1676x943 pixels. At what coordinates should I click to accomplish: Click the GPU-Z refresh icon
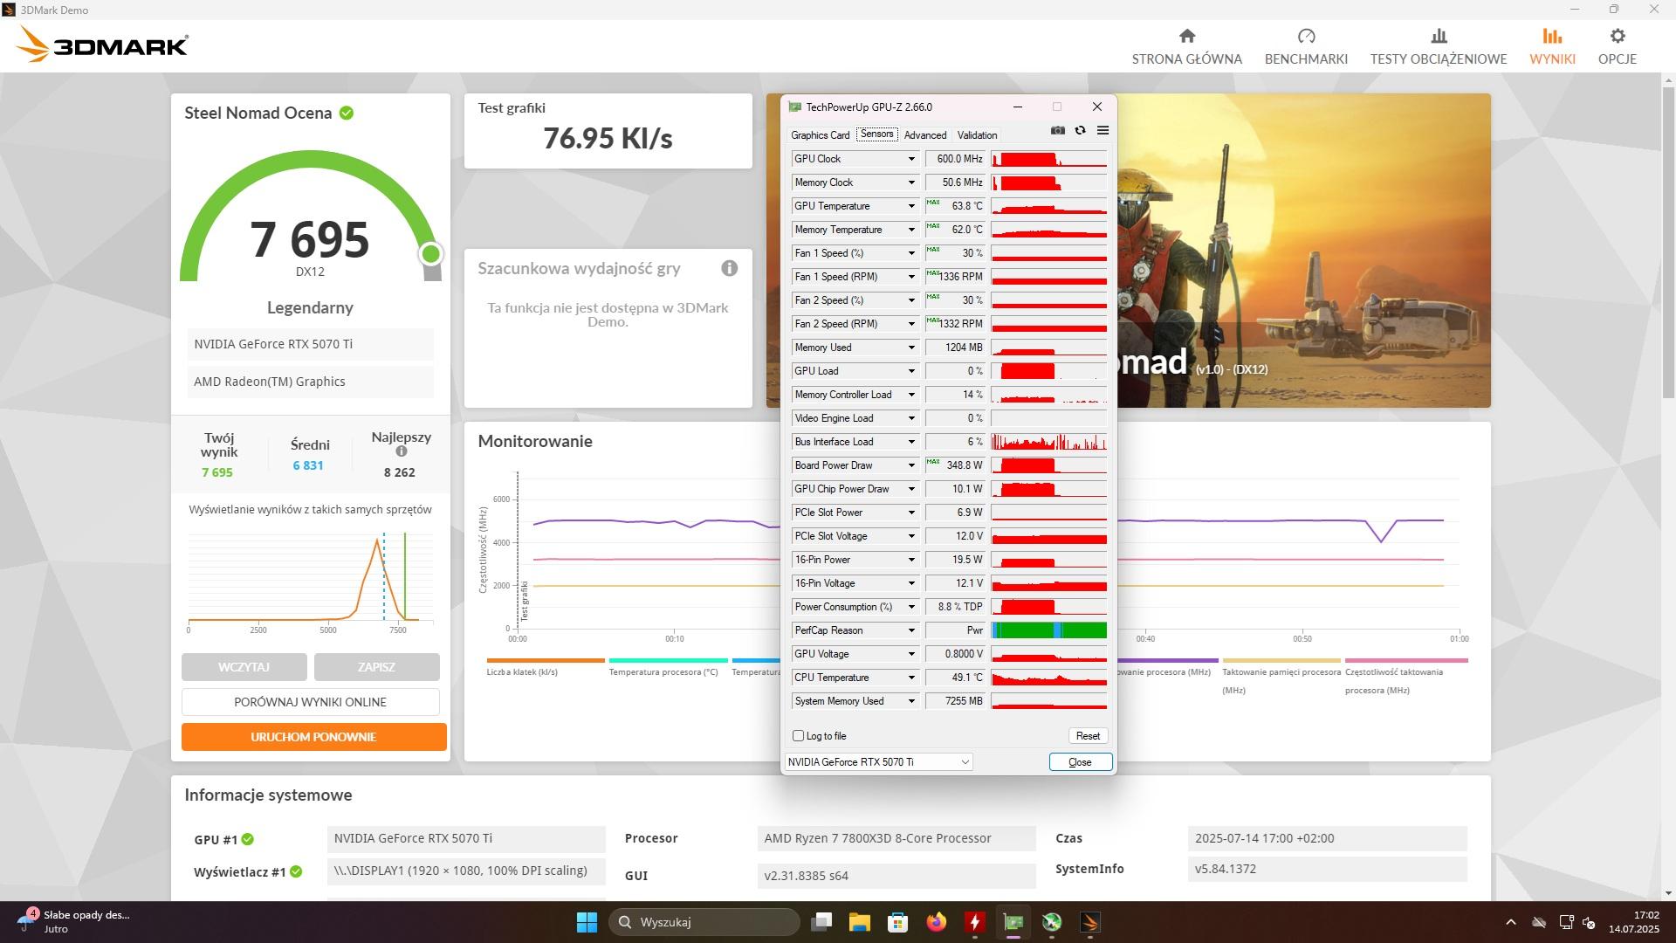1080,130
